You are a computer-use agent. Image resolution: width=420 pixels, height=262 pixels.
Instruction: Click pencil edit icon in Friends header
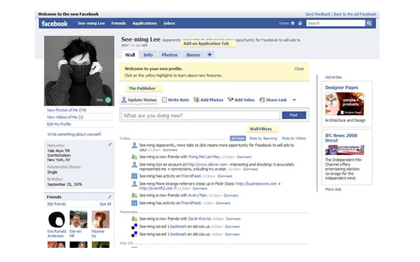tap(110, 197)
